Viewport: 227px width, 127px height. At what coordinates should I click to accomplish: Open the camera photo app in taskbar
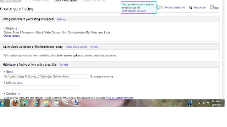[x=25, y=103]
